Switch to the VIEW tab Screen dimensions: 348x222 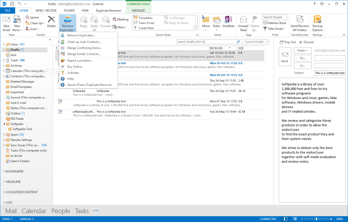(x=85, y=11)
